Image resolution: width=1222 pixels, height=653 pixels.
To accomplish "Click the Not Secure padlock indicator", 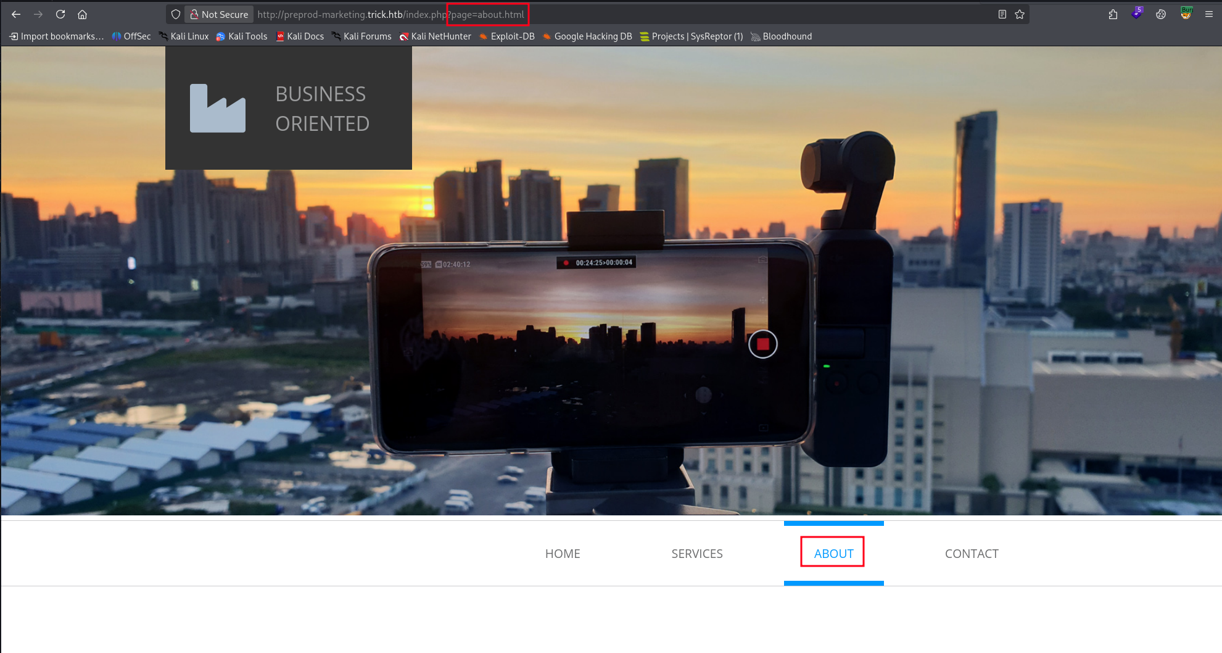I will (x=218, y=14).
